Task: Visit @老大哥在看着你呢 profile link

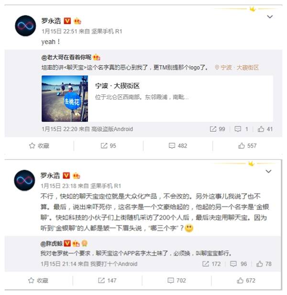Action: [66, 57]
